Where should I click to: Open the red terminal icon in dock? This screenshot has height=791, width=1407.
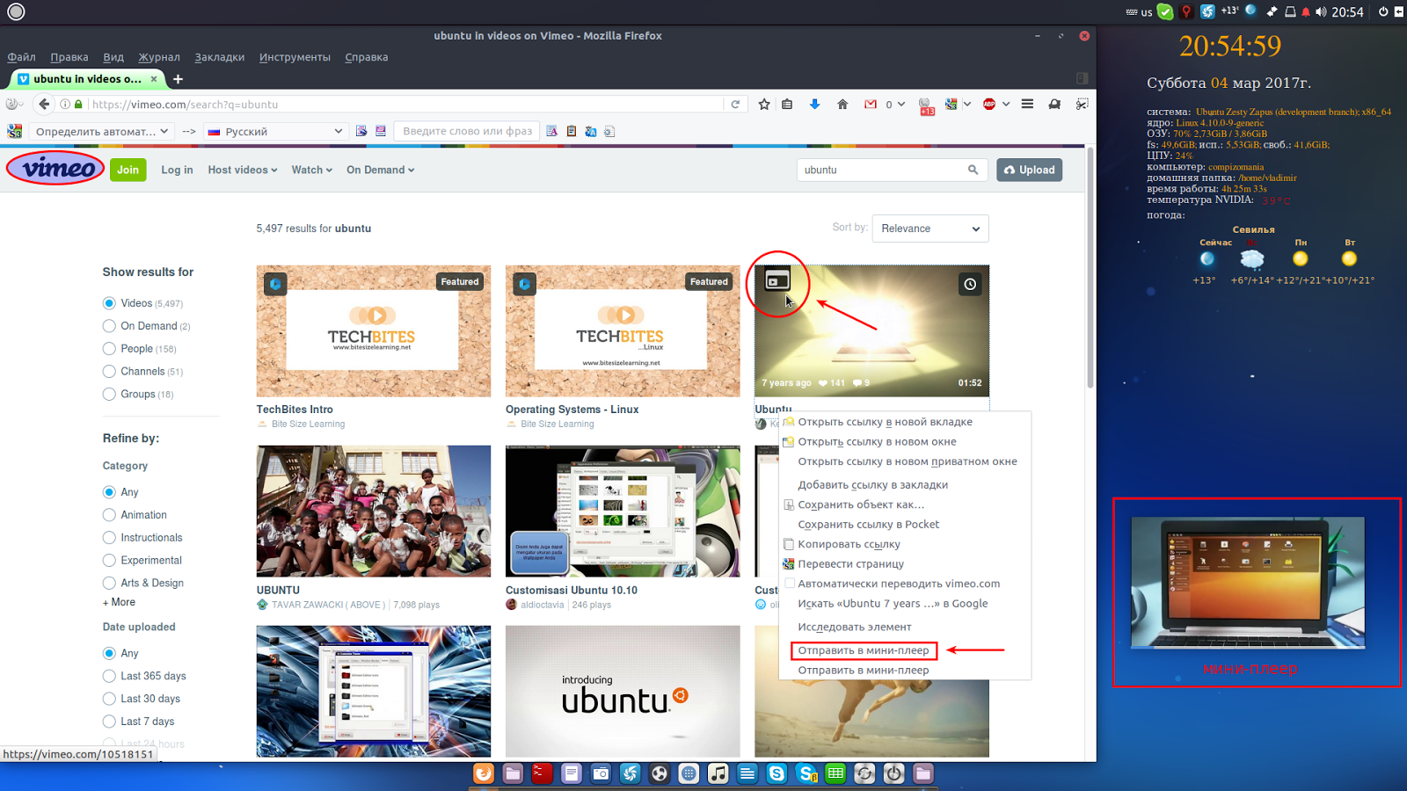point(542,773)
